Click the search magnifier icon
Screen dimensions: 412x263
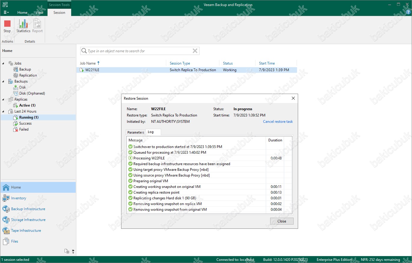pyautogui.click(x=84, y=51)
